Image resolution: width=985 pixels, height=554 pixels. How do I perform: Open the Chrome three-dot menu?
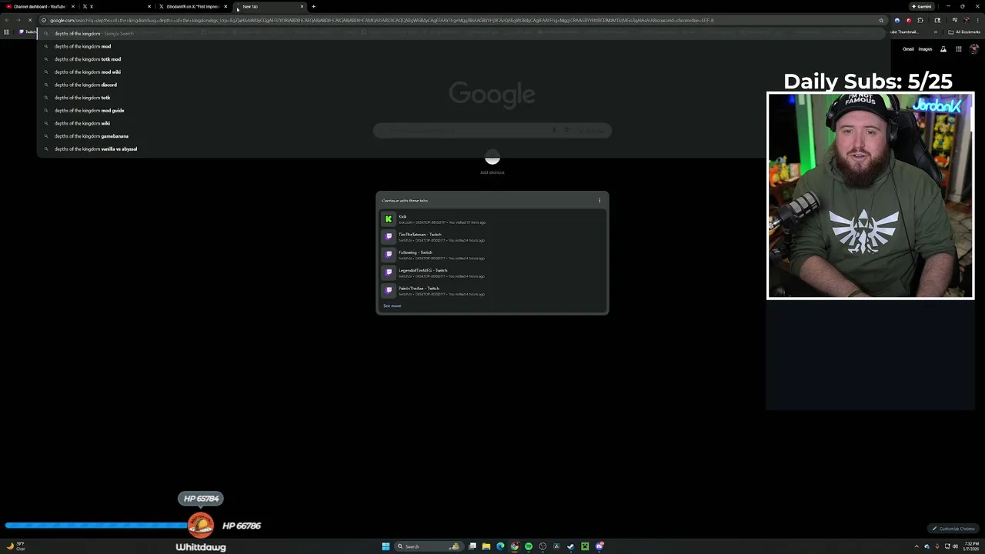click(977, 20)
